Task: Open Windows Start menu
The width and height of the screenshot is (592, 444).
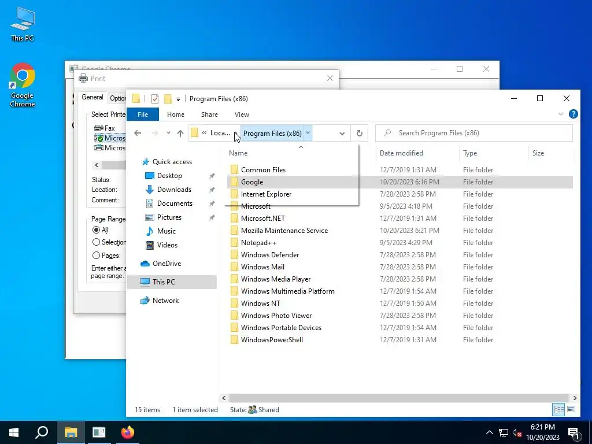Action: pyautogui.click(x=14, y=432)
